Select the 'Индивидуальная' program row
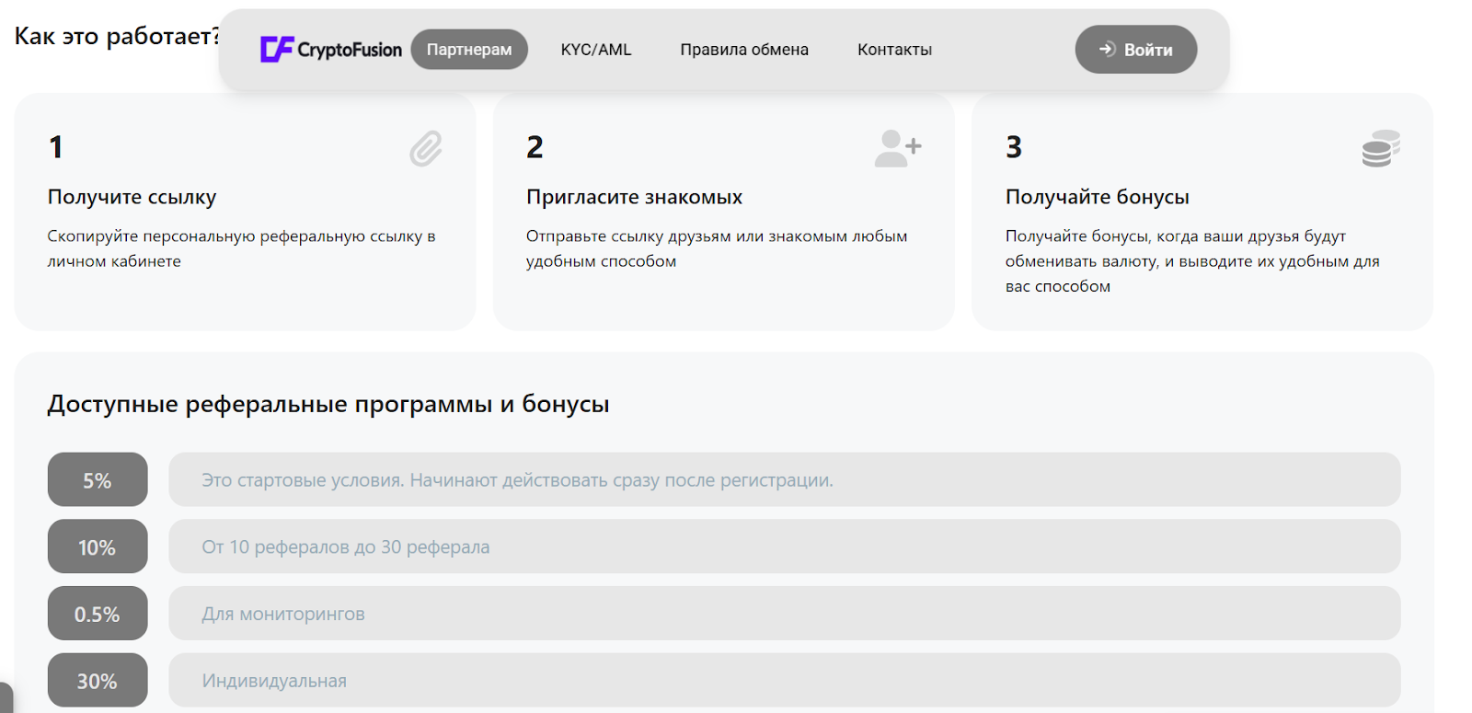1472x713 pixels. tap(784, 681)
